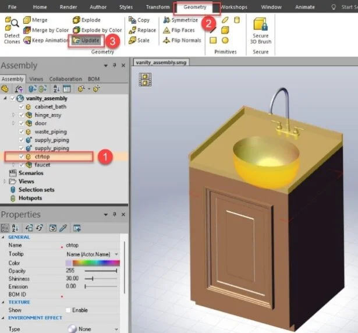Select the cabinet_bath tree item
The image size is (358, 333).
[x=51, y=107]
